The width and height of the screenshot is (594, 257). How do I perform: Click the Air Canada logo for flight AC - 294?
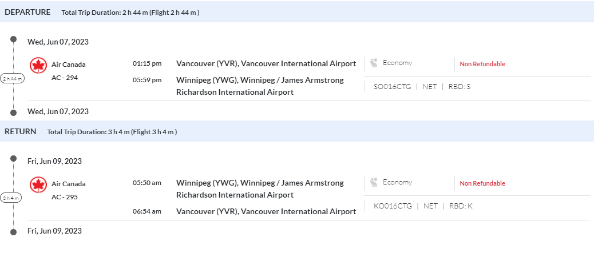click(38, 66)
